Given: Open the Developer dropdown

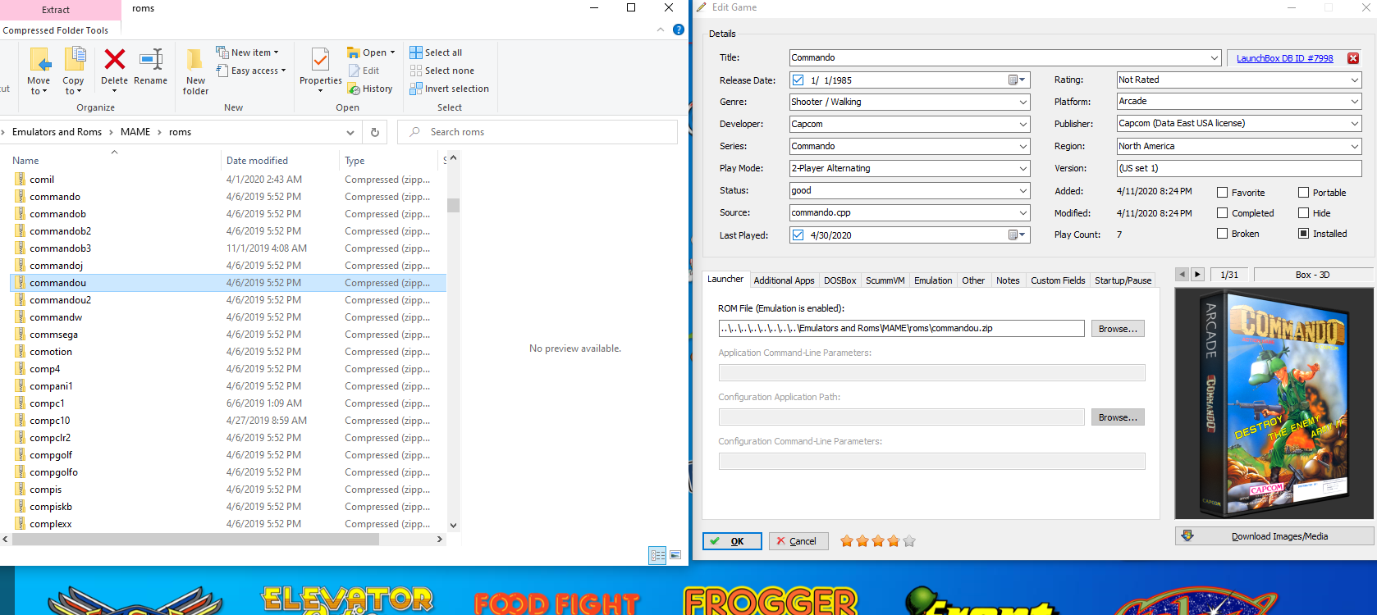Looking at the screenshot, I should pyautogui.click(x=1023, y=125).
